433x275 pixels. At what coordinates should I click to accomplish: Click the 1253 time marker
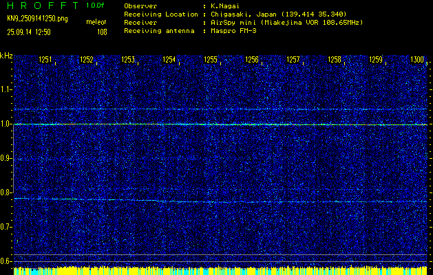[x=128, y=60]
